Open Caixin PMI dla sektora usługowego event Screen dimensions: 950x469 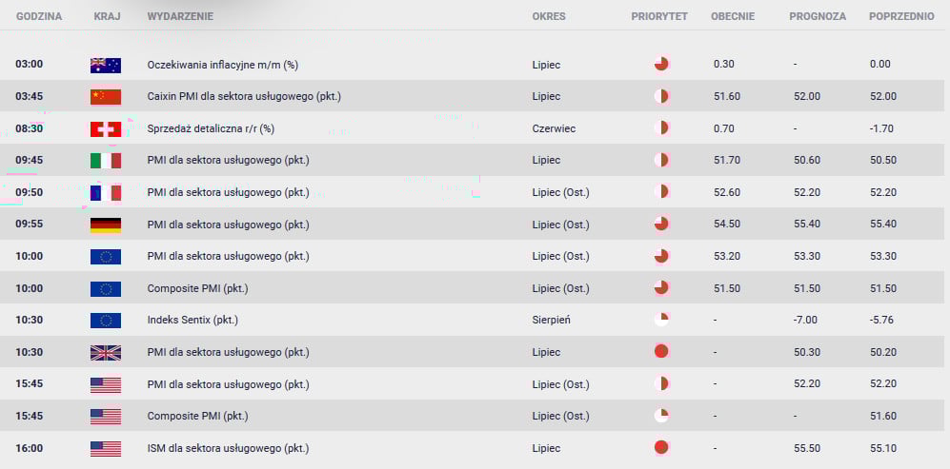point(244,97)
